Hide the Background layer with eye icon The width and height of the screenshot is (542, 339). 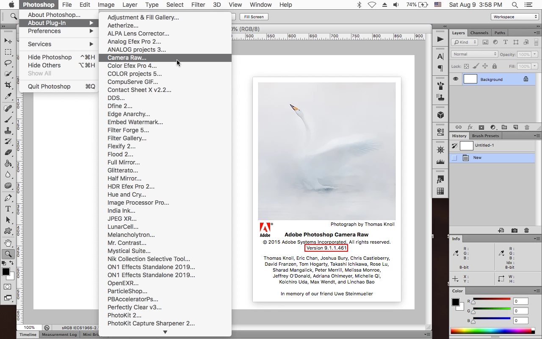click(x=456, y=79)
